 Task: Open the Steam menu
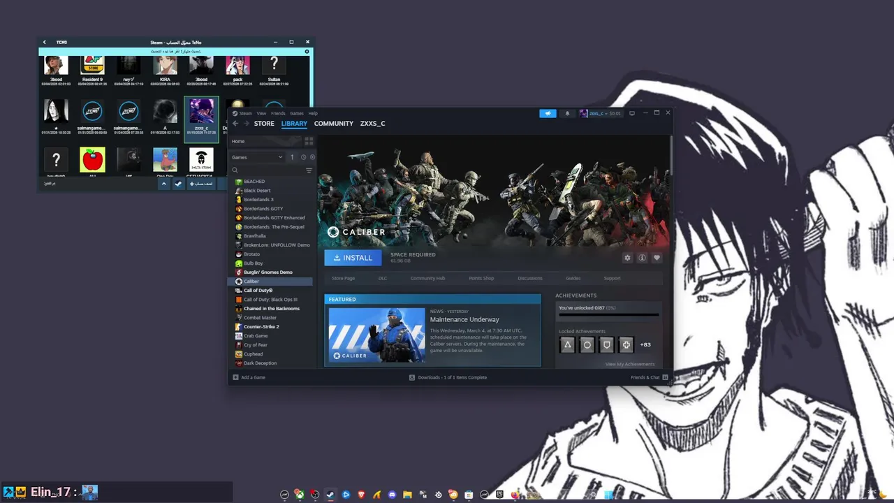[245, 113]
